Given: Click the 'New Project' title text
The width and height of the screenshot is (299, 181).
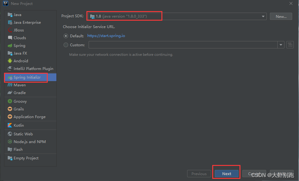Looking at the screenshot, I should click(22, 4).
